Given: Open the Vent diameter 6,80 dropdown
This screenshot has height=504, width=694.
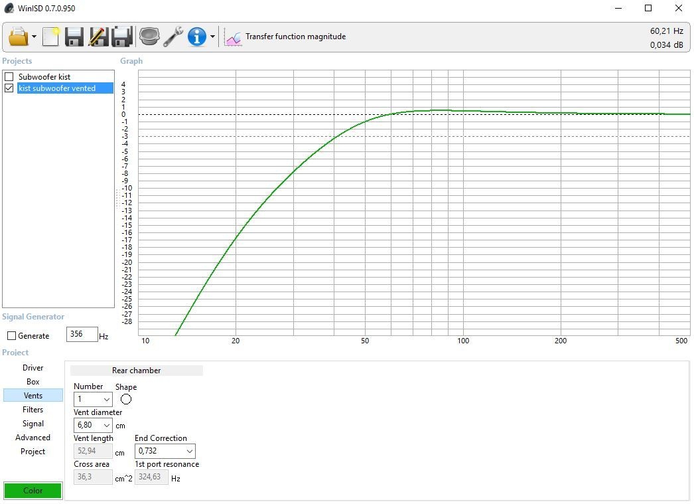Looking at the screenshot, I should 93,425.
